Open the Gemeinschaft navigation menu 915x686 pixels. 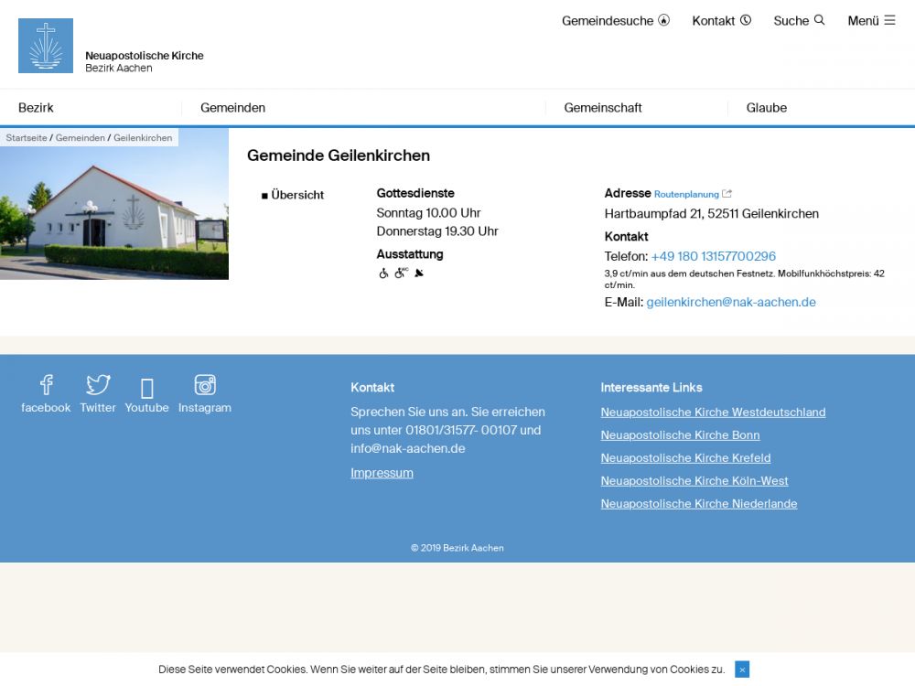tap(603, 108)
